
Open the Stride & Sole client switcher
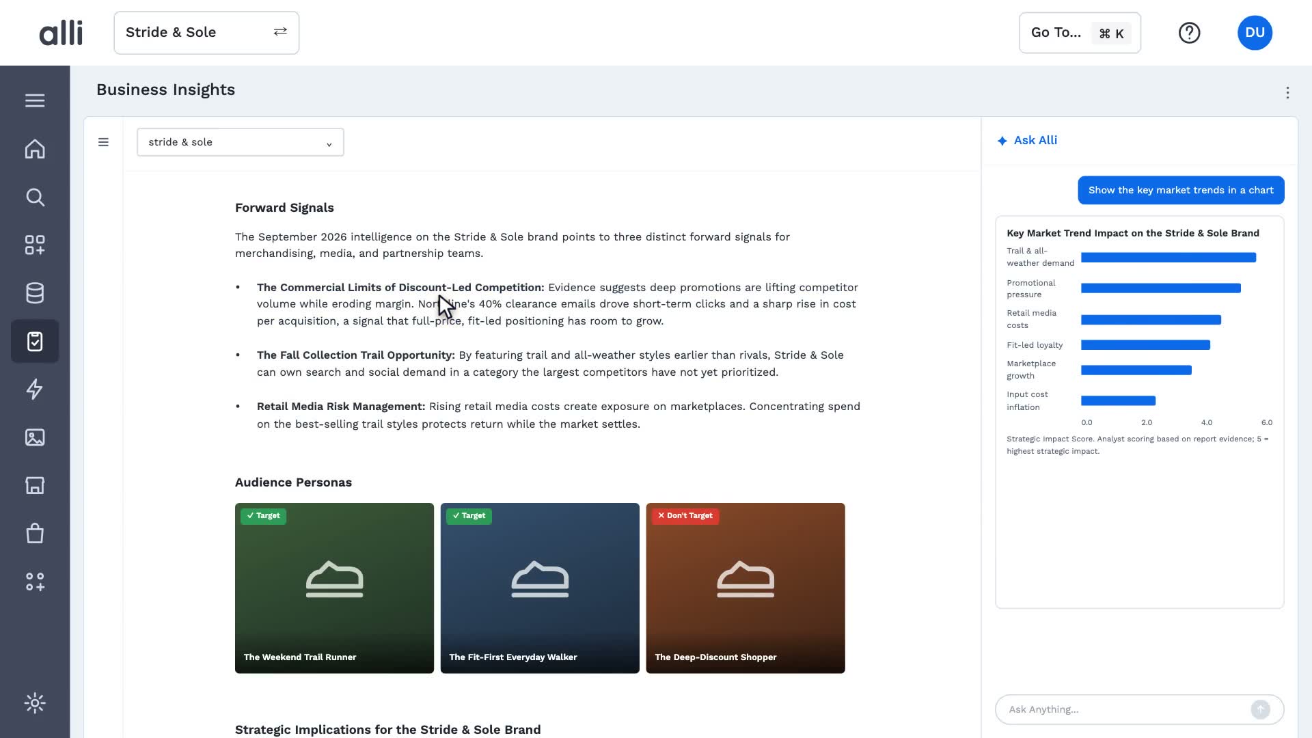tap(206, 33)
